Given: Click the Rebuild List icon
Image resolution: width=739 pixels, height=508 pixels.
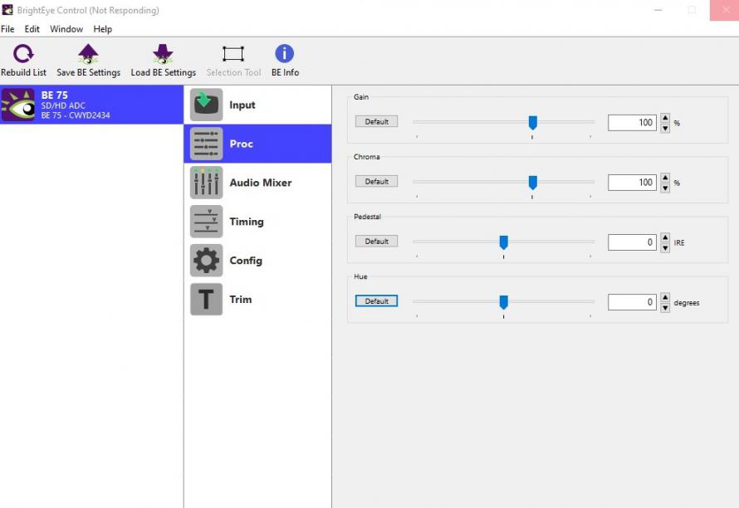Looking at the screenshot, I should [23, 54].
